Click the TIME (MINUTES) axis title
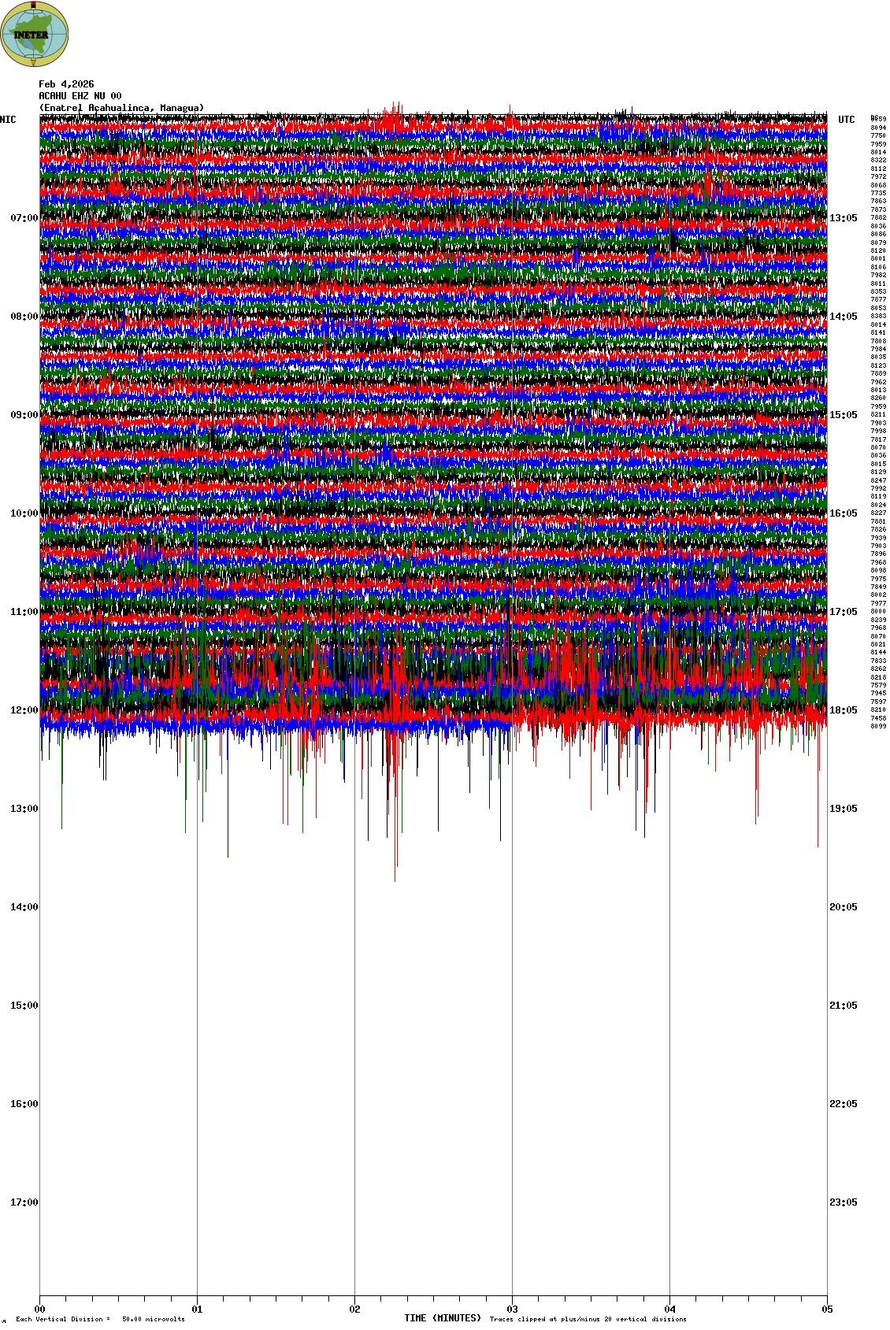This screenshot has width=890, height=1330. coord(443,1318)
